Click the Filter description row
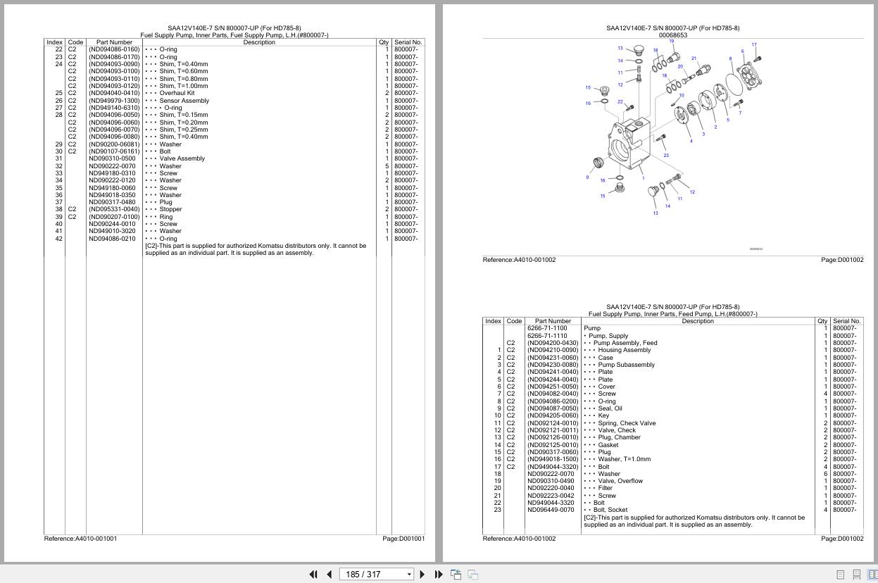The width and height of the screenshot is (878, 583). (x=605, y=488)
